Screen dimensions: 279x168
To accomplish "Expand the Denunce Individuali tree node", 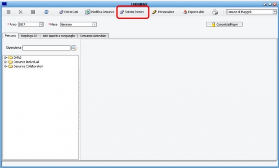I will [5, 62].
